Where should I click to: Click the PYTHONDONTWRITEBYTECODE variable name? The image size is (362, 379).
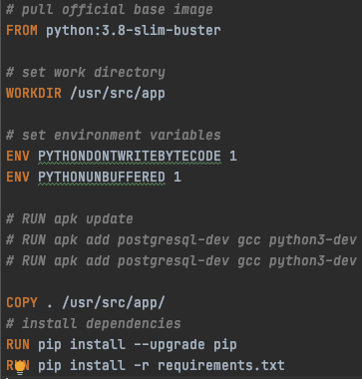[x=130, y=157]
